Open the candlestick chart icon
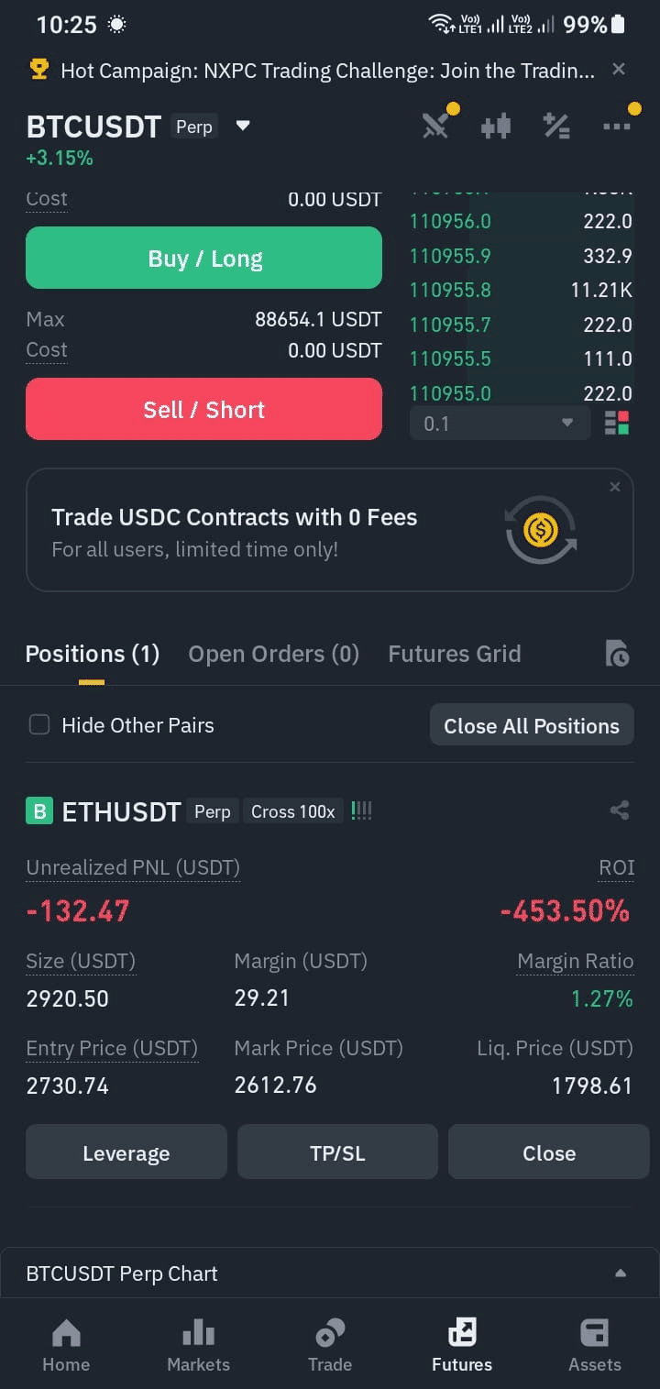This screenshot has width=660, height=1389. click(x=496, y=127)
